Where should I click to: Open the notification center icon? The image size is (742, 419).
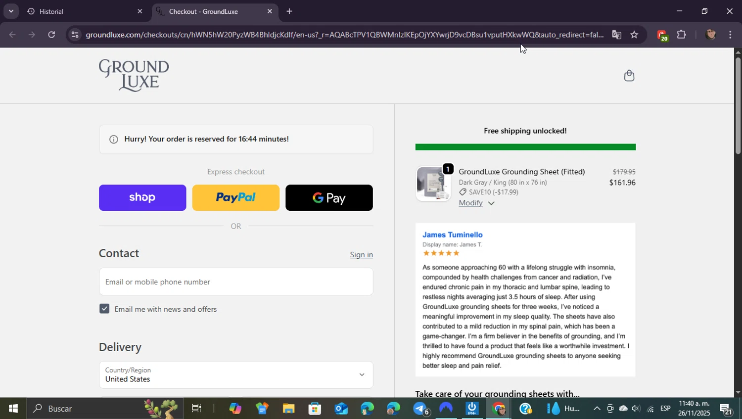(x=726, y=409)
